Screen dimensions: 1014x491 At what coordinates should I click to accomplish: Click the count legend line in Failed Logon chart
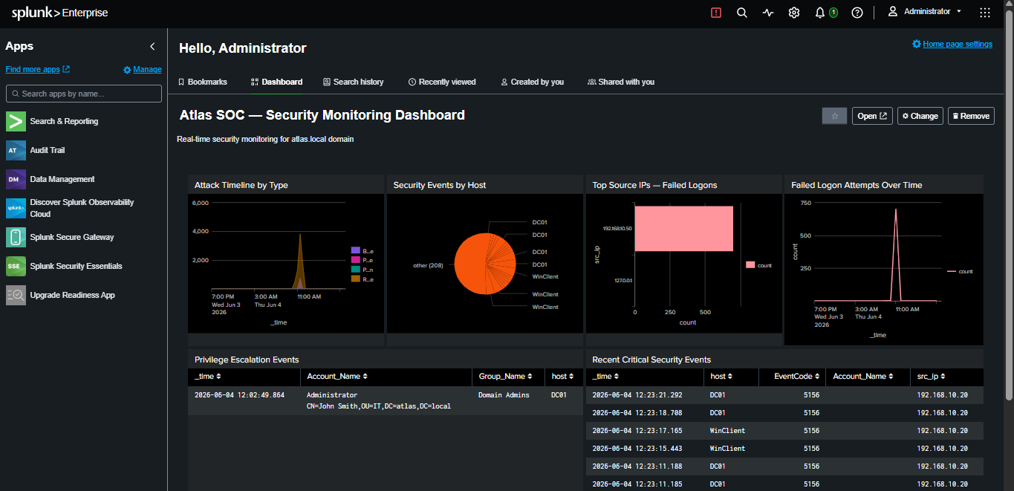point(952,271)
